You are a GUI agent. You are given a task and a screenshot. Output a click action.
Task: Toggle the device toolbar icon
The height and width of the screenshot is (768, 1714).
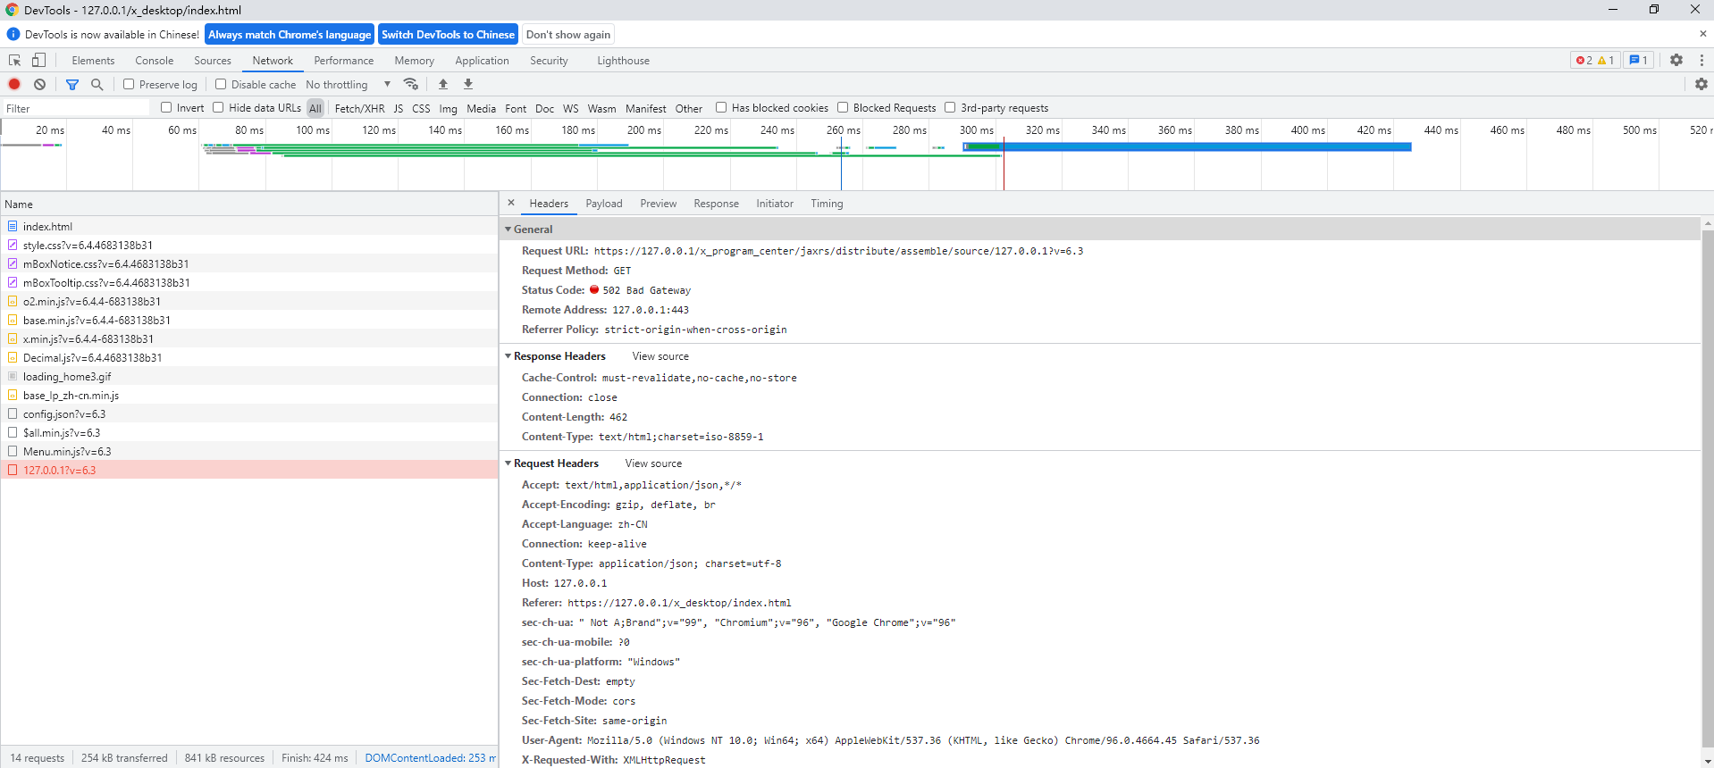pyautogui.click(x=38, y=61)
